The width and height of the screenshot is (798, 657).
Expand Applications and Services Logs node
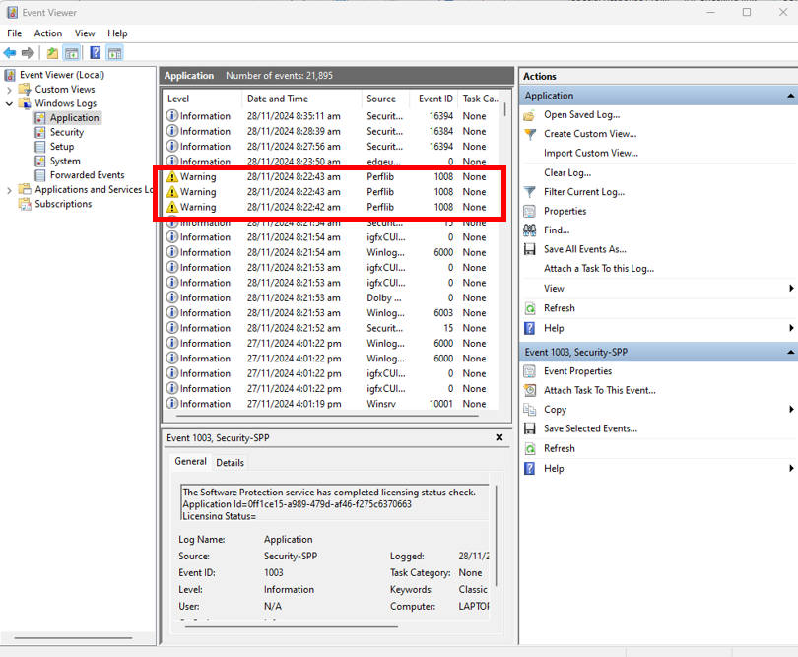click(x=9, y=190)
